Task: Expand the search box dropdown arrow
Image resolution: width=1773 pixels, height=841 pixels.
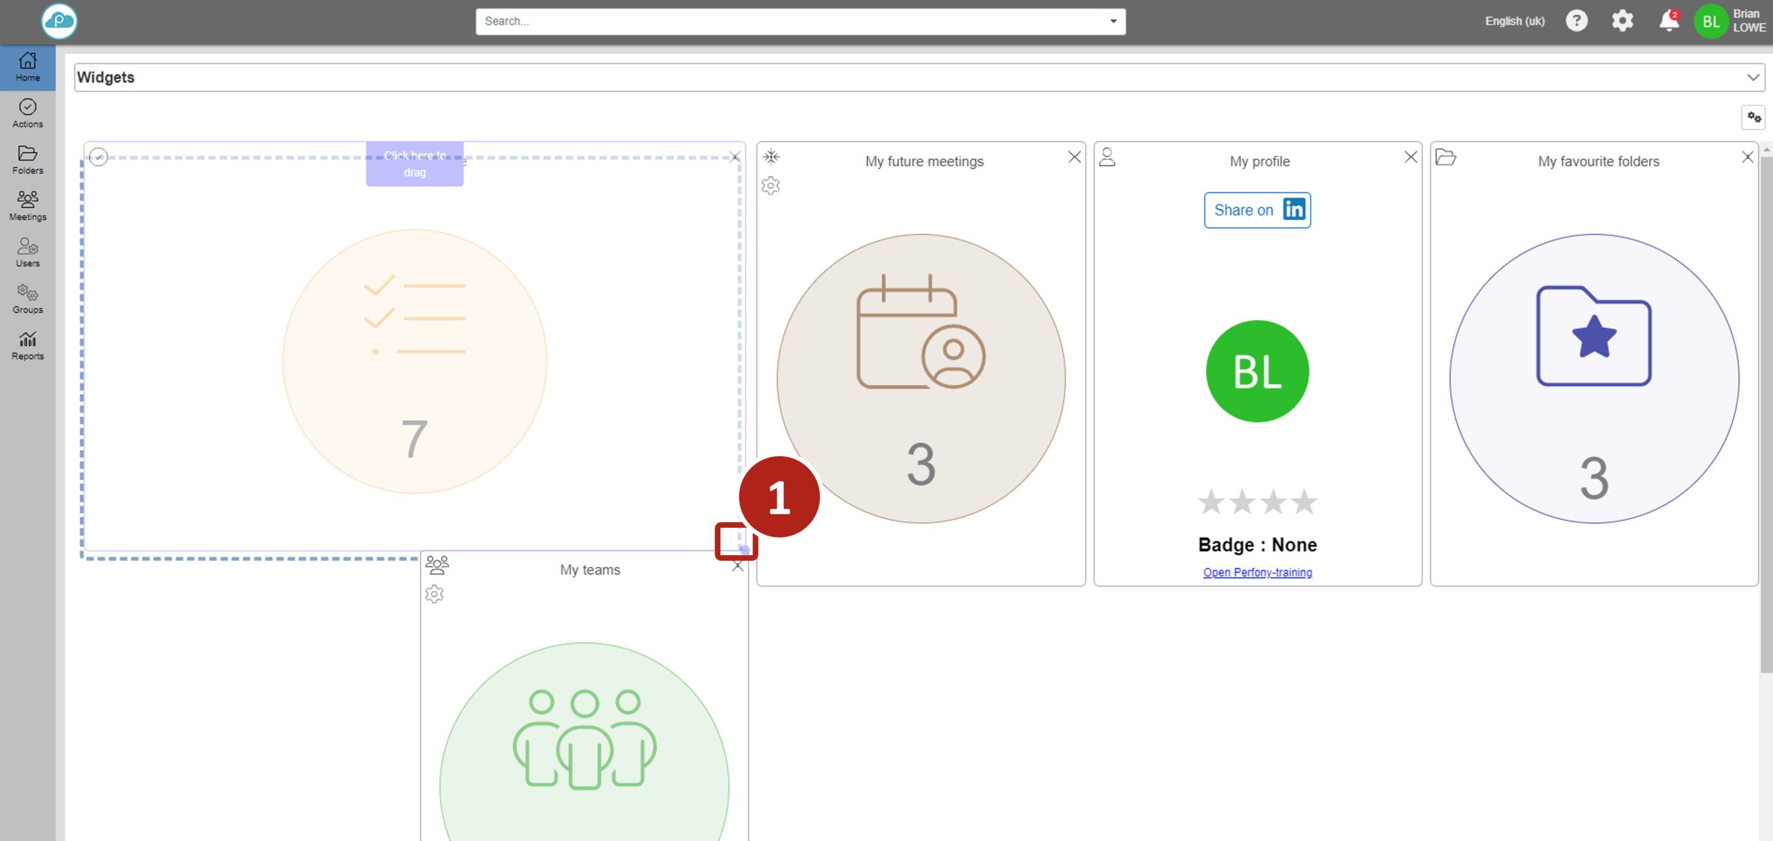Action: (x=1113, y=22)
